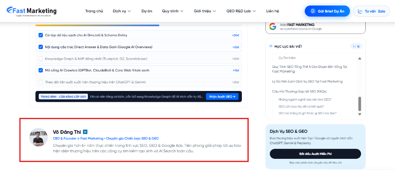The height and width of the screenshot is (170, 395).
Task: Jump to Cụ Tìm Kiếm contents entry
Action: (287, 58)
